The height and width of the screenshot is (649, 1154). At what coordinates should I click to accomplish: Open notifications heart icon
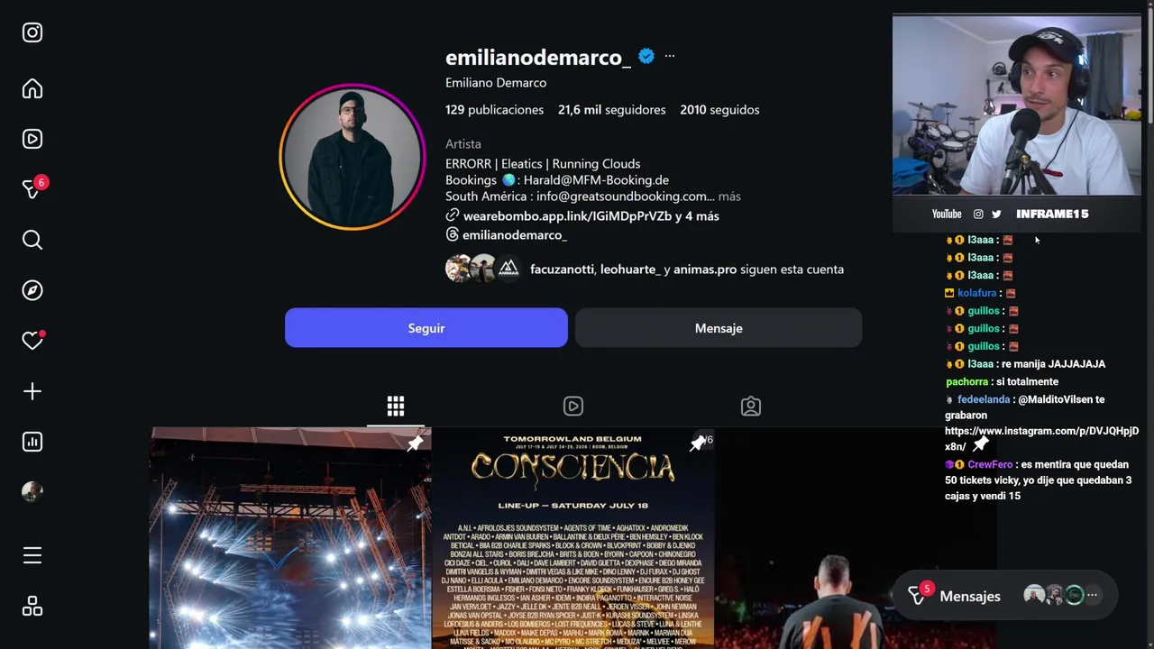coord(32,341)
